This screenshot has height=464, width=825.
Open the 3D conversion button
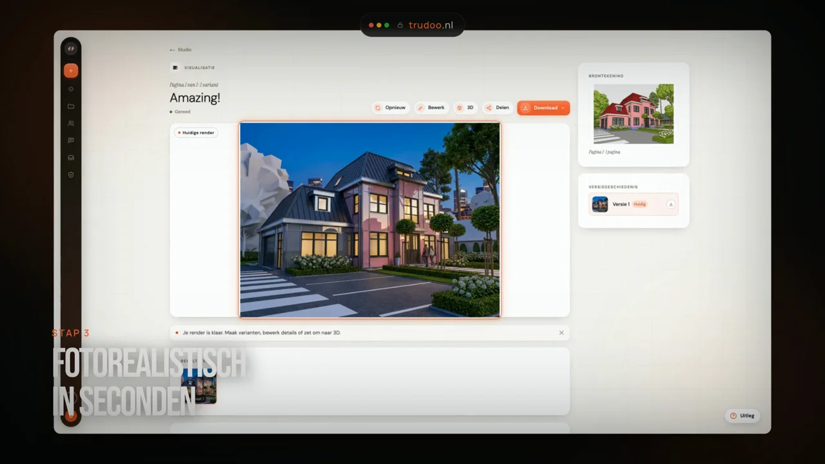click(465, 108)
